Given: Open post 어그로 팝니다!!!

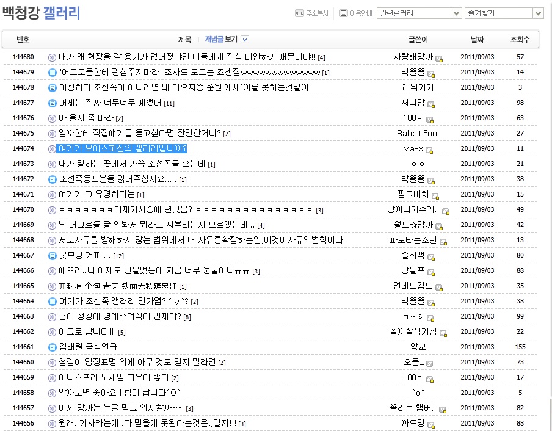Looking at the screenshot, I should click(x=87, y=331).
